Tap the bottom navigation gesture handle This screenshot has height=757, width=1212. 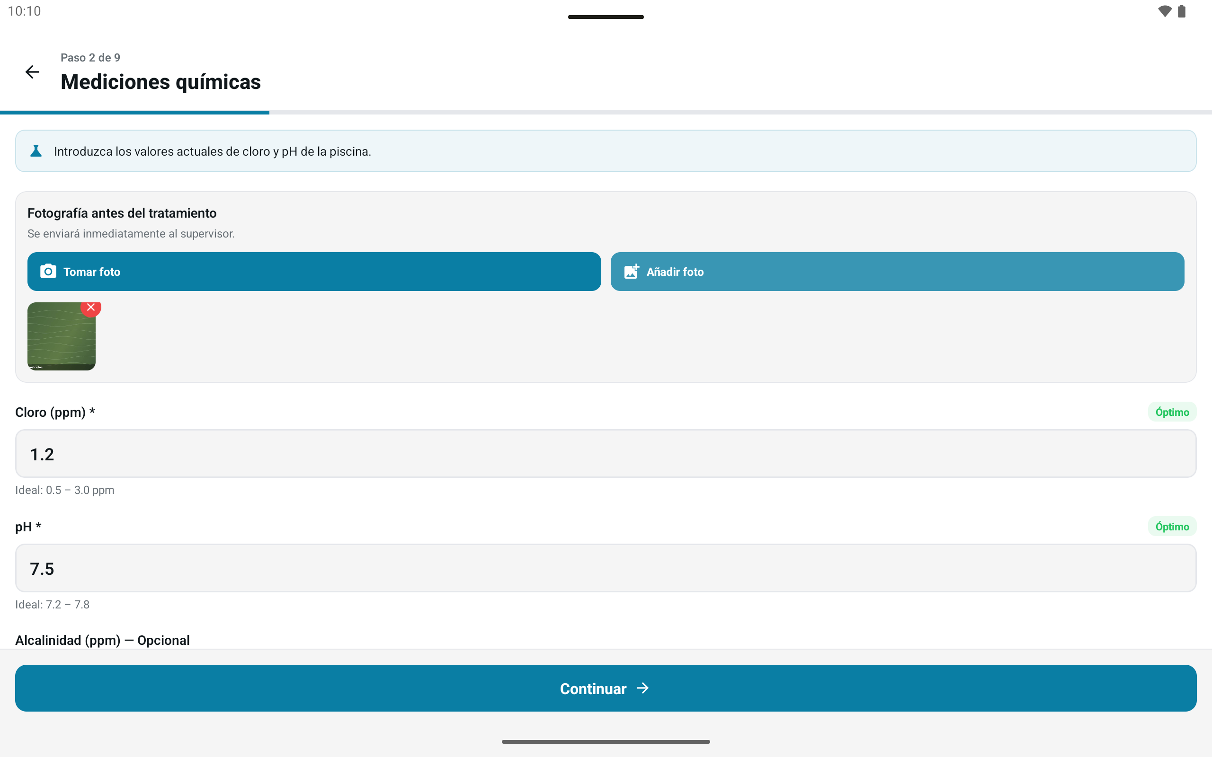pos(606,741)
